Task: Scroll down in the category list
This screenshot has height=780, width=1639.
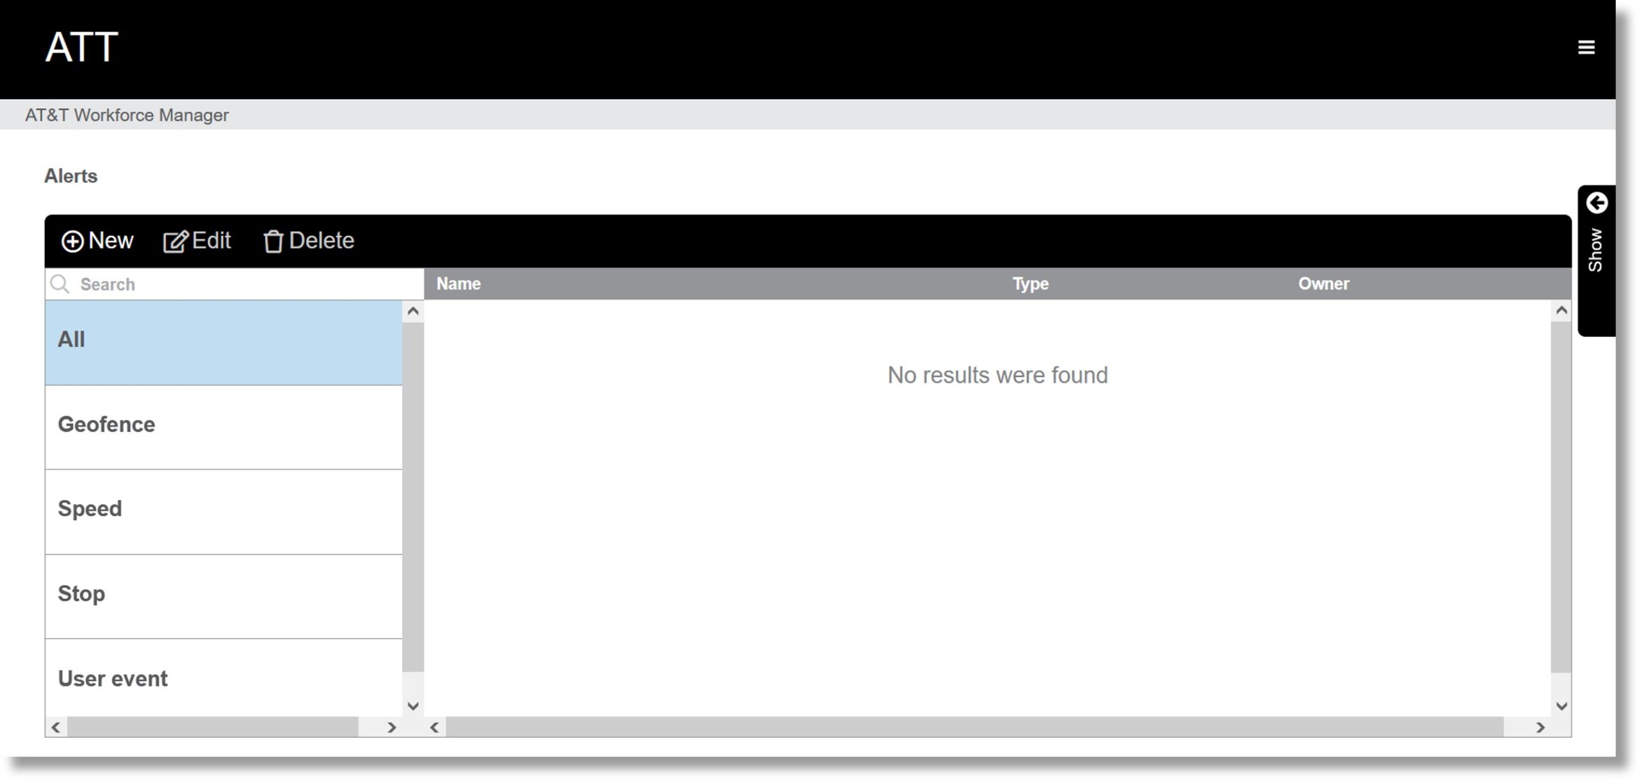Action: 412,706
